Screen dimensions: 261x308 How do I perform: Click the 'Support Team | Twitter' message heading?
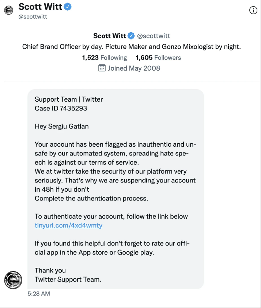point(69,99)
